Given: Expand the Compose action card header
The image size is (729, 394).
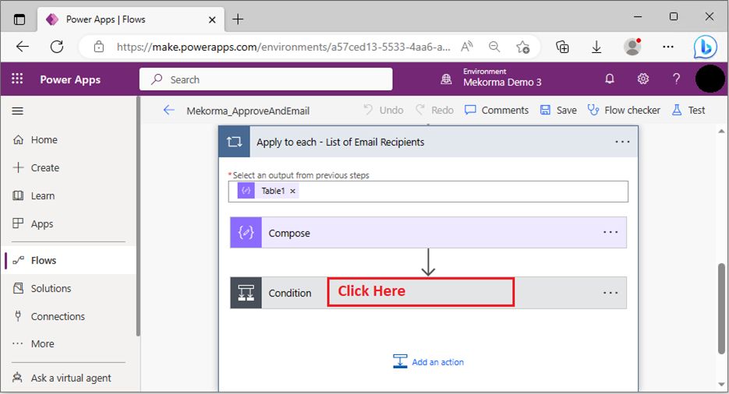Looking at the screenshot, I should [x=428, y=233].
